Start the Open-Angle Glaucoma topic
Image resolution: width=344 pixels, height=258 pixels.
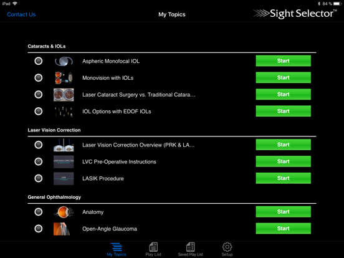point(283,228)
